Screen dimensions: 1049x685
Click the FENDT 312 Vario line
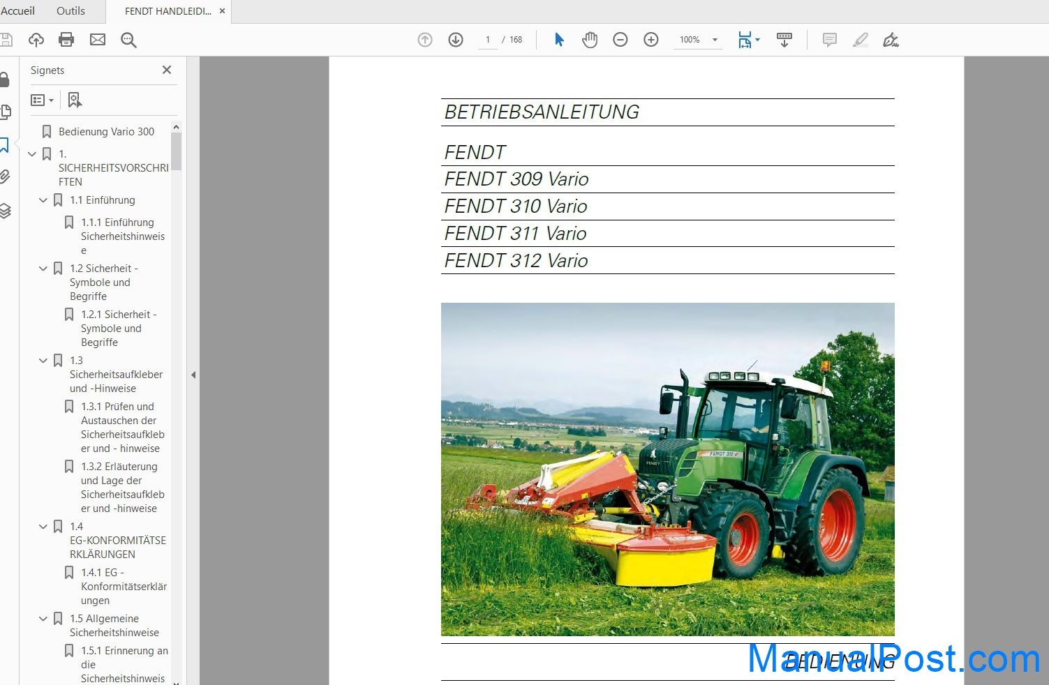pyautogui.click(x=516, y=261)
